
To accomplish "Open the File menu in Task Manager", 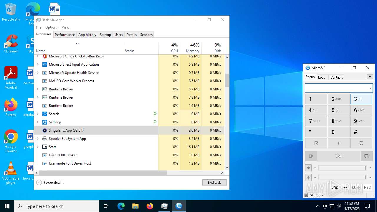I will pos(39,27).
